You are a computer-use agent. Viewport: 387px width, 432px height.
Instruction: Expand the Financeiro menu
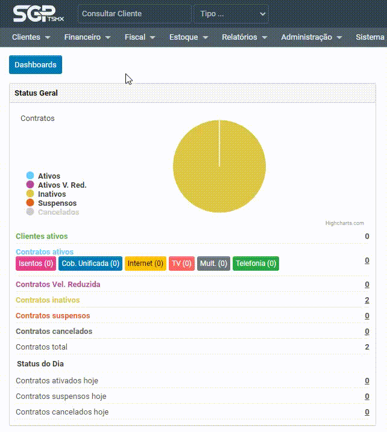point(87,37)
